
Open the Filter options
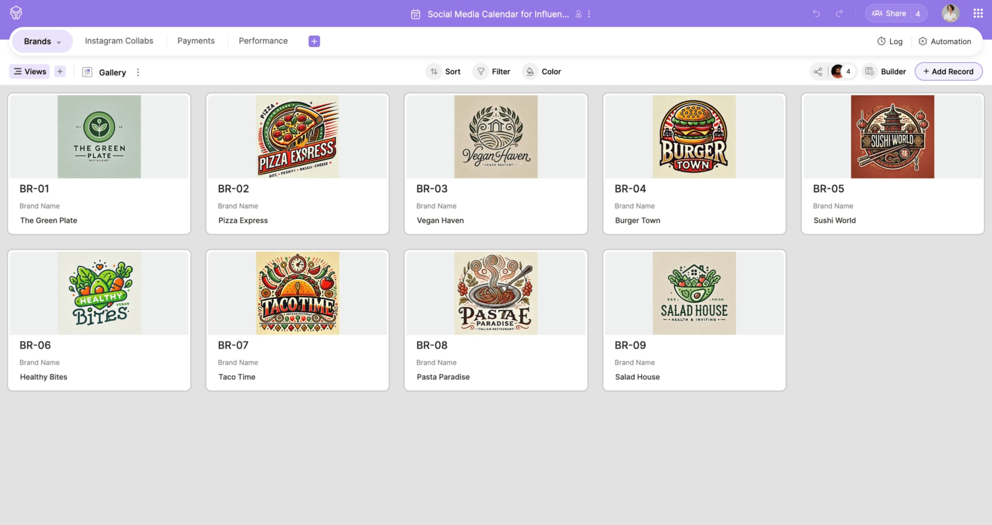pyautogui.click(x=493, y=72)
